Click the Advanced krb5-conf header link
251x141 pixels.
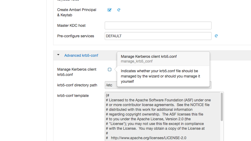(x=81, y=55)
